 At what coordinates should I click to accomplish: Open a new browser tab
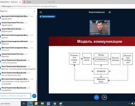click(x=54, y=2)
